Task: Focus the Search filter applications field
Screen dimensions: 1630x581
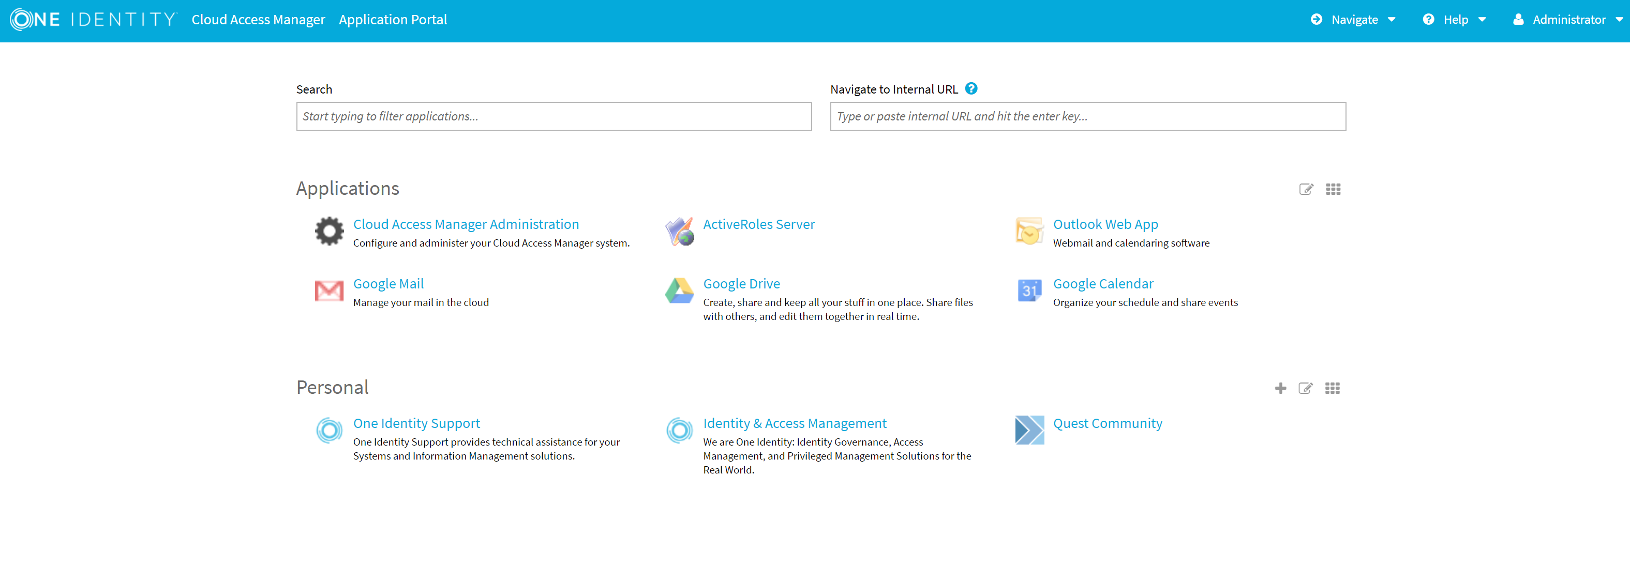Action: [554, 116]
